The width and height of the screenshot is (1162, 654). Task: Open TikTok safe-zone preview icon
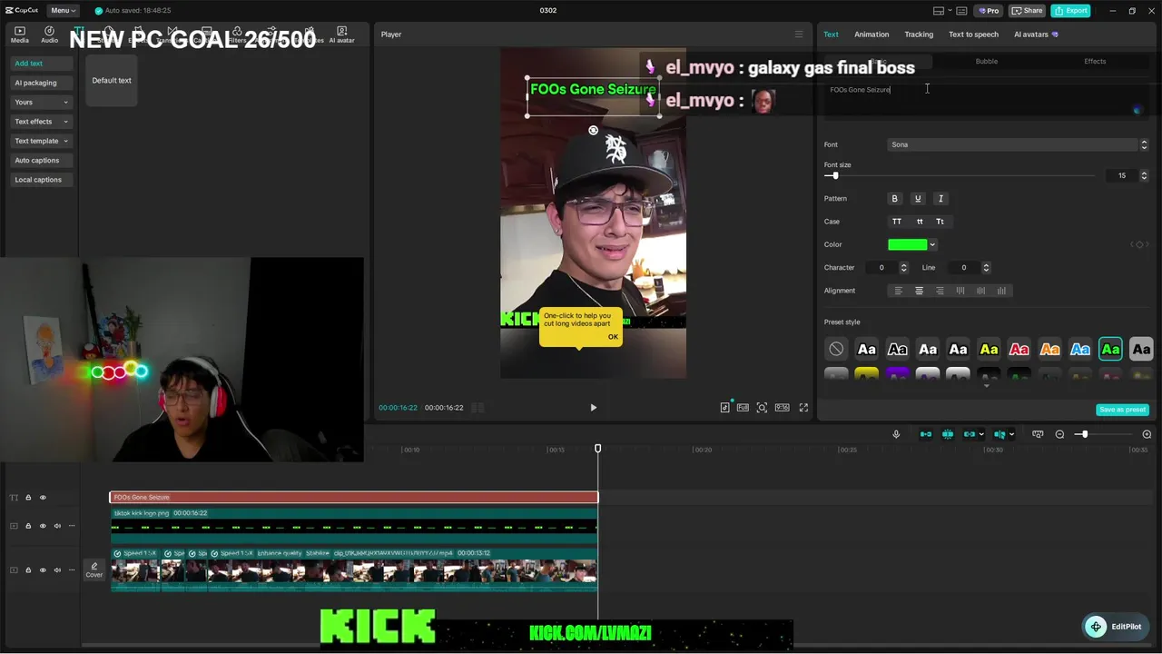pyautogui.click(x=724, y=408)
